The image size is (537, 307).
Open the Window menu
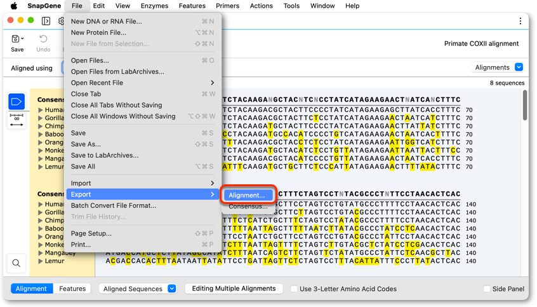[322, 6]
